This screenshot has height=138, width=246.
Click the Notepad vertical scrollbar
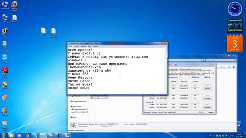[x=165, y=71]
